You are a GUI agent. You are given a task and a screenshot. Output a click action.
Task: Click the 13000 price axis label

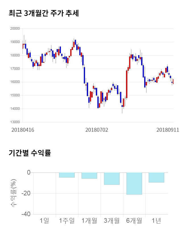coord(15,122)
